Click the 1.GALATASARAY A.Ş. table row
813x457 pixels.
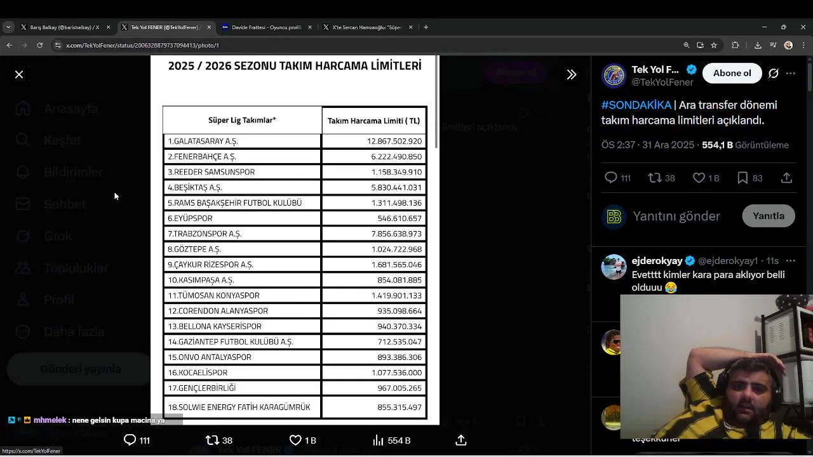295,141
